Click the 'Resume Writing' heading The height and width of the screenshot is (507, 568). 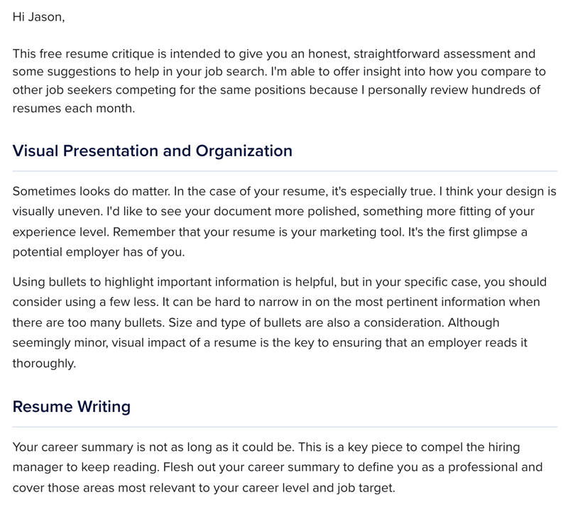click(72, 407)
